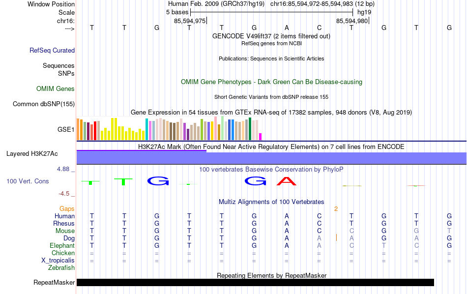Click the SNPs track label
The image size is (467, 294).
[66, 73]
